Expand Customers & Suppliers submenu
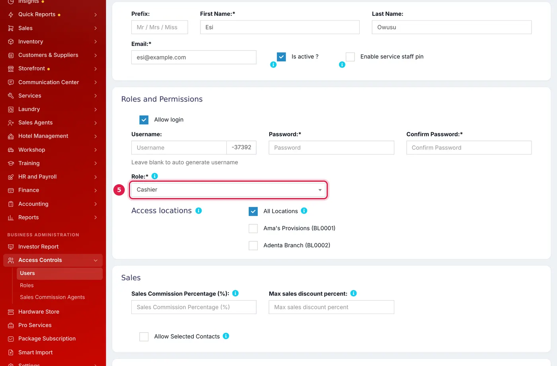Screen dimensions: 557x366 coord(53,55)
